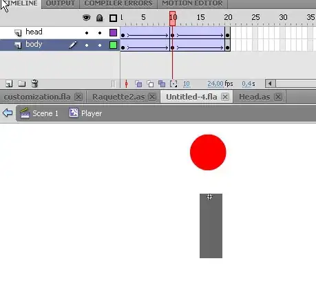
Task: Go to Scene 1 in the edit bar
Action: [39, 113]
